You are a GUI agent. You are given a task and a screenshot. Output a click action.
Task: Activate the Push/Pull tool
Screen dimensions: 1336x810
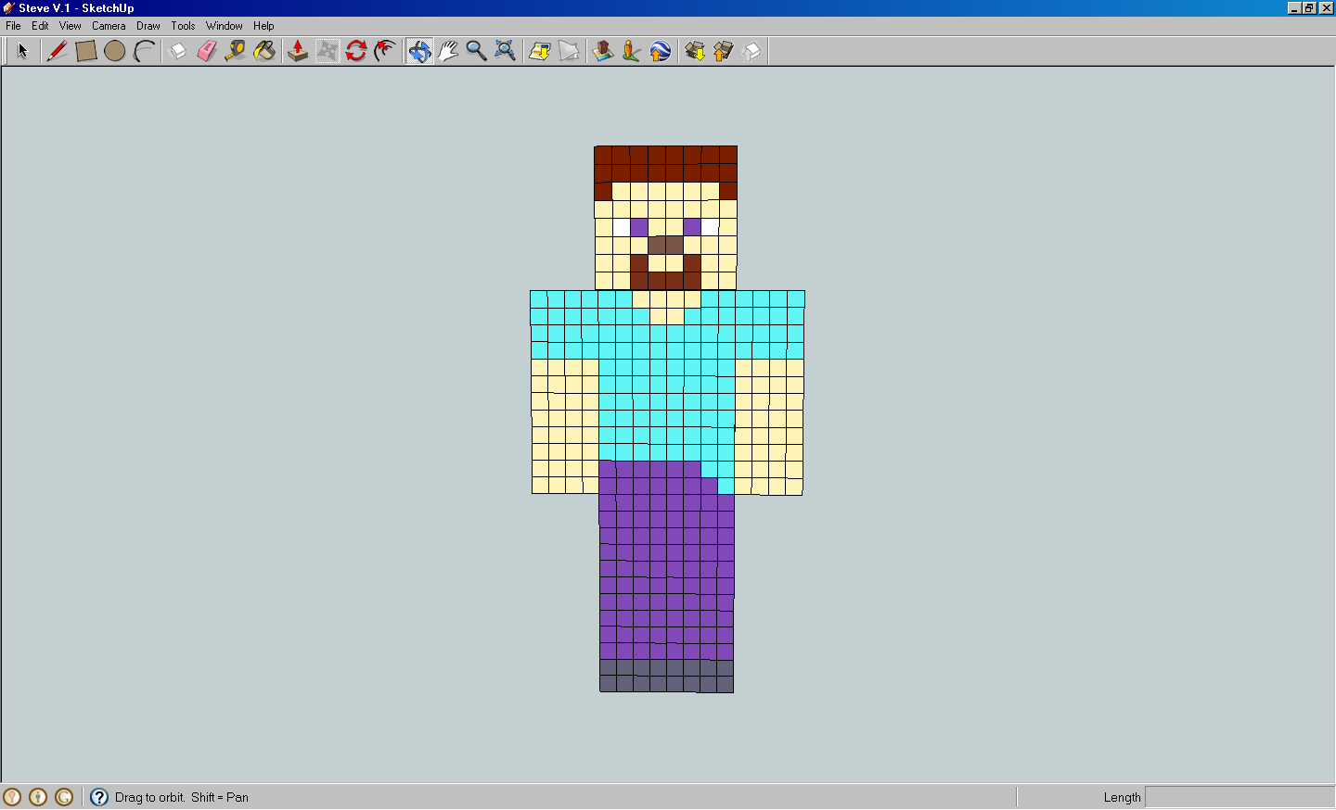(298, 51)
